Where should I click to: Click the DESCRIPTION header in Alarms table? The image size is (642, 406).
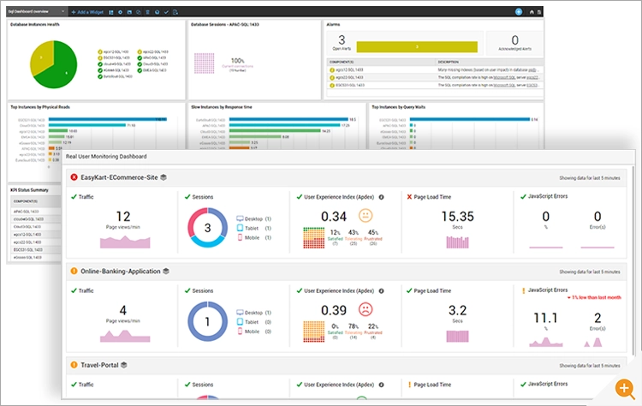pyautogui.click(x=449, y=63)
